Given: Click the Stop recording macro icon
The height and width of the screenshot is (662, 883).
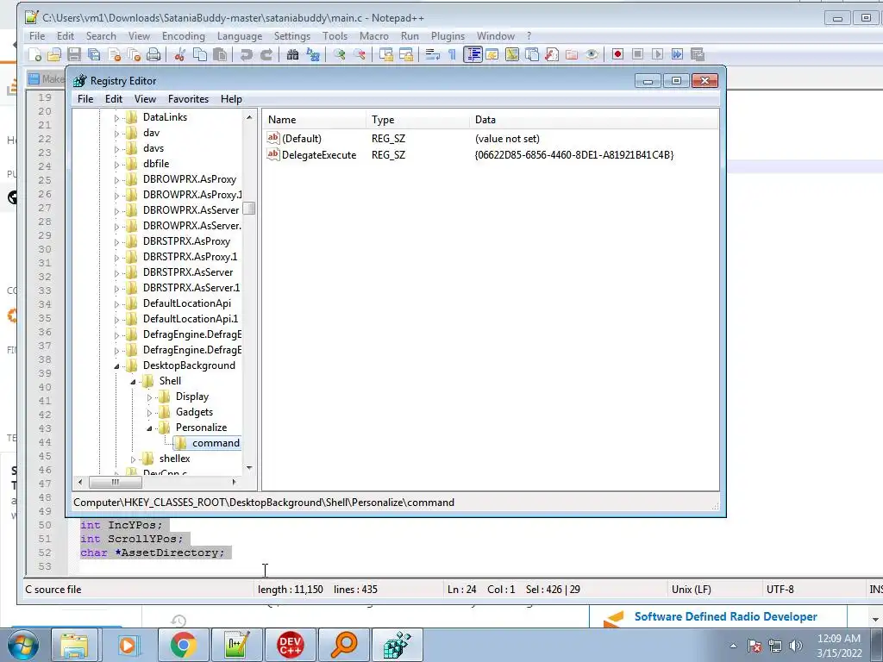Looking at the screenshot, I should point(637,54).
